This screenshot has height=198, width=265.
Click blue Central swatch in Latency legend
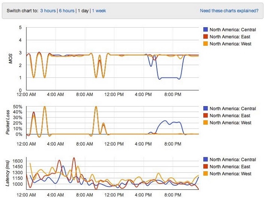coord(206,159)
